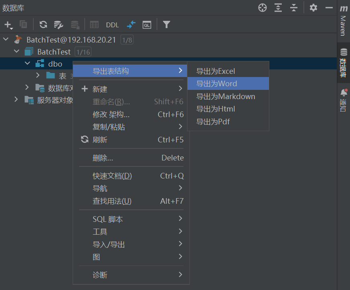Expand the 表 folder in the tree
This screenshot has width=350, height=290.
pyautogui.click(x=37, y=75)
